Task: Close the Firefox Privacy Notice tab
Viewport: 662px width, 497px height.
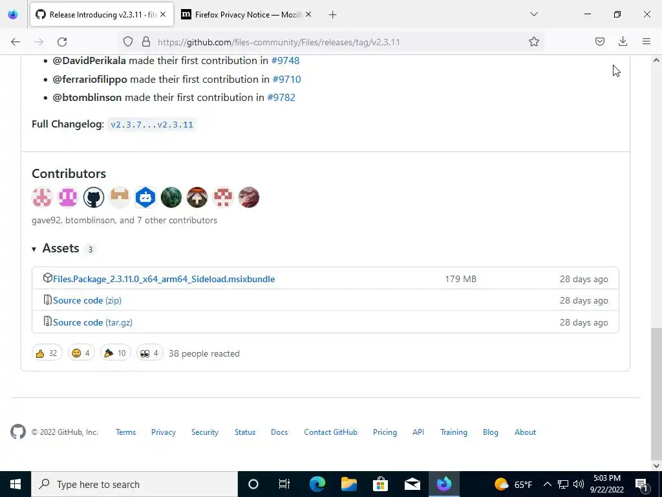Action: click(x=308, y=15)
